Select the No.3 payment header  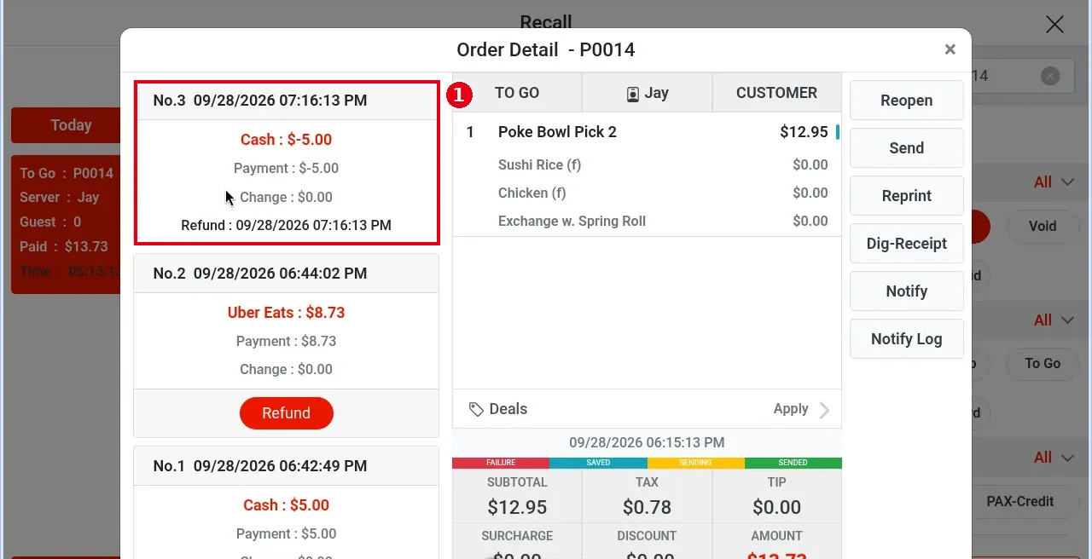[287, 101]
